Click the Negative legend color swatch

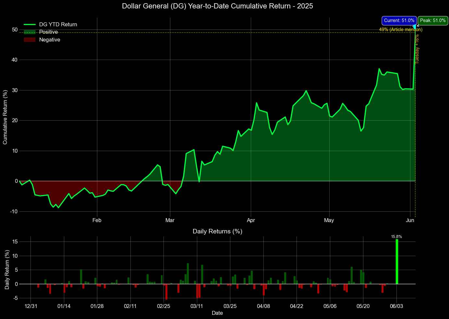click(30, 40)
